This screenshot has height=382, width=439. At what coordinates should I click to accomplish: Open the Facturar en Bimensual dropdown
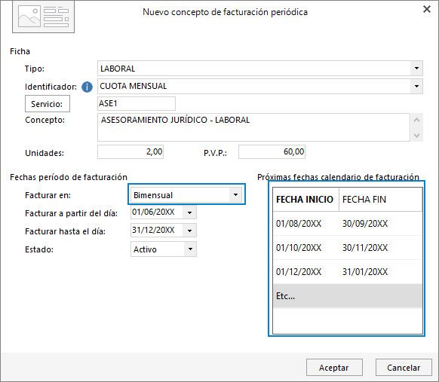click(236, 194)
